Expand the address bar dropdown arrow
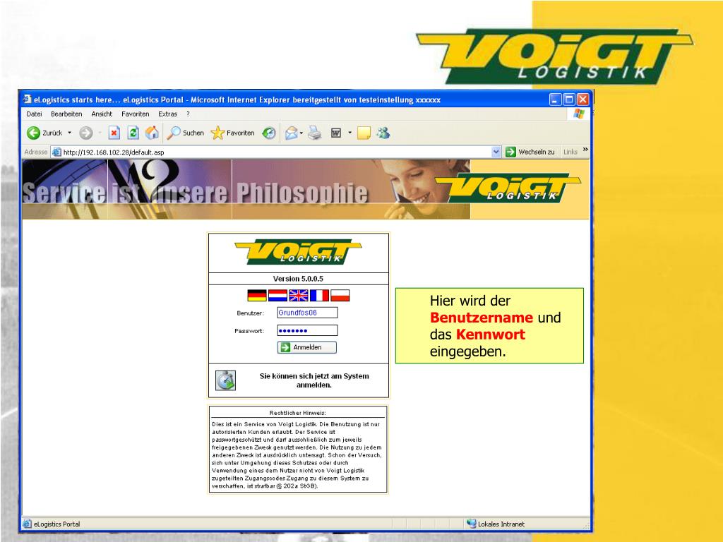 [x=496, y=152]
